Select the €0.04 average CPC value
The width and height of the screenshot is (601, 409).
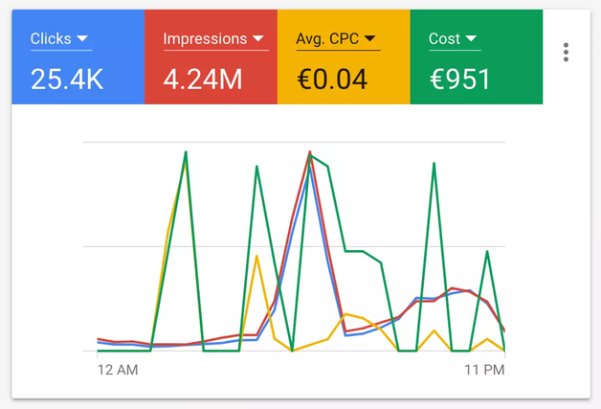pos(331,79)
